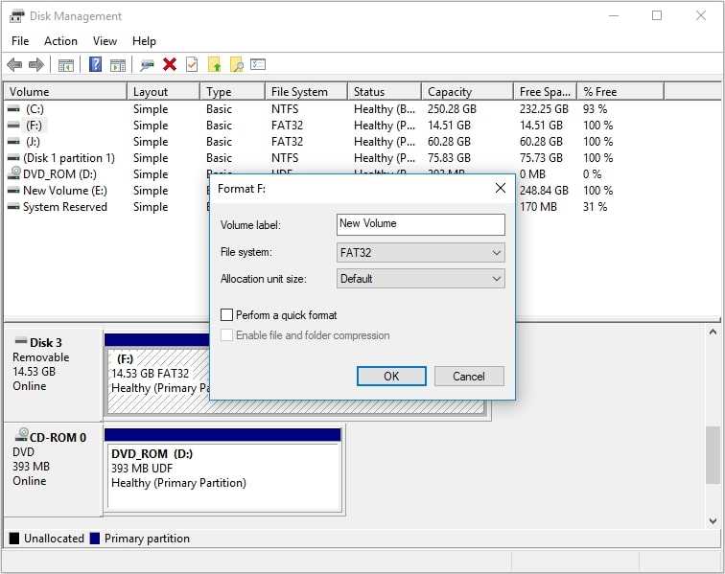Click the Volume label input field
725x574 pixels.
[421, 224]
